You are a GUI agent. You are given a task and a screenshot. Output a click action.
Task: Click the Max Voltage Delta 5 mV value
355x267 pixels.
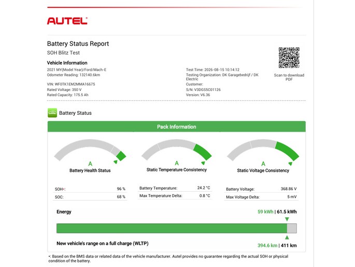[292, 197]
